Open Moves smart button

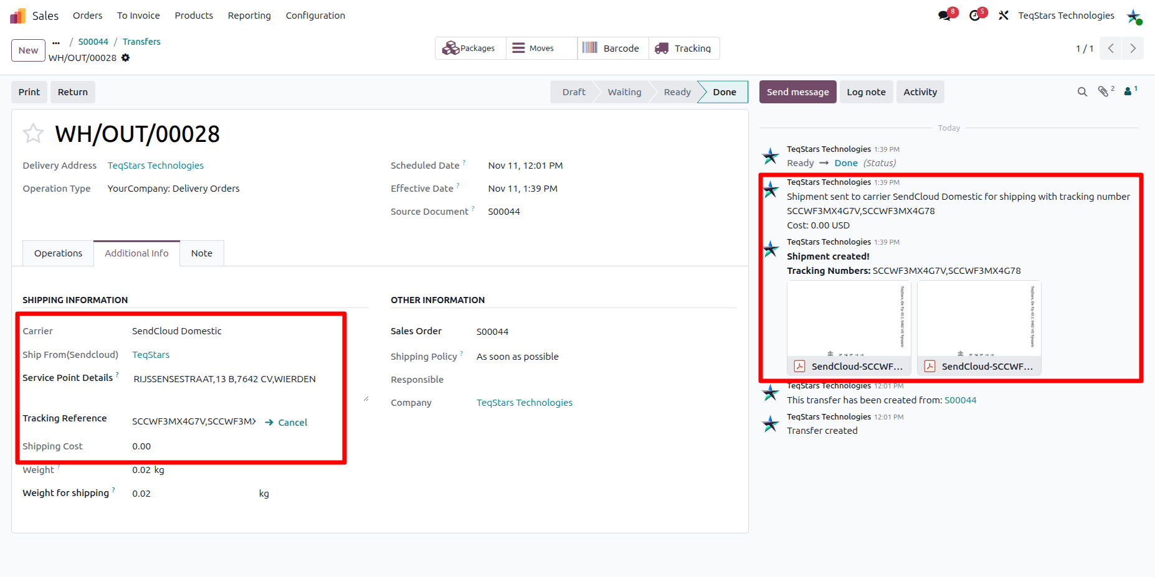541,49
